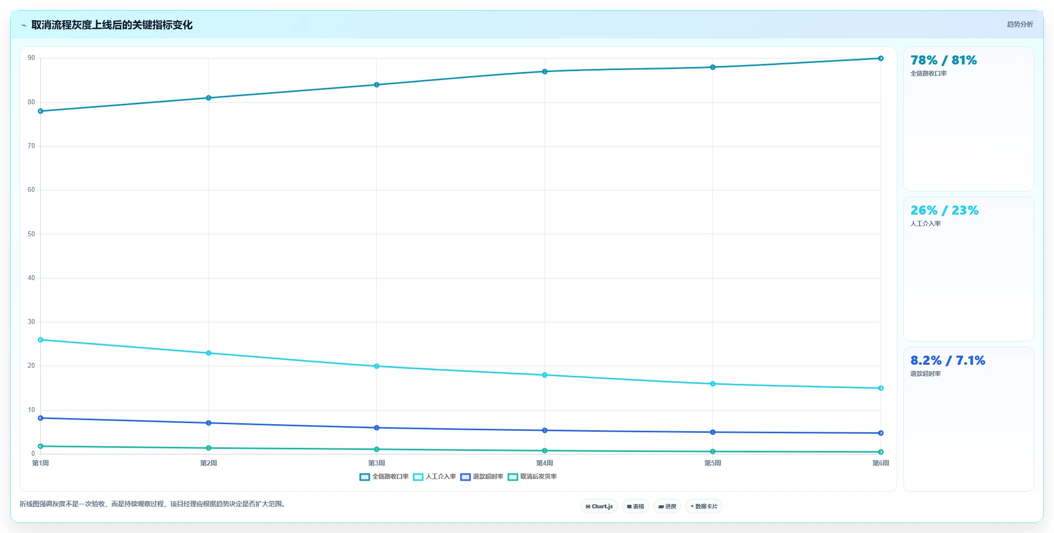Viewport: 1054px width, 533px height.
Task: Click 退款超时率 data point at 第2周
Action: [x=209, y=423]
